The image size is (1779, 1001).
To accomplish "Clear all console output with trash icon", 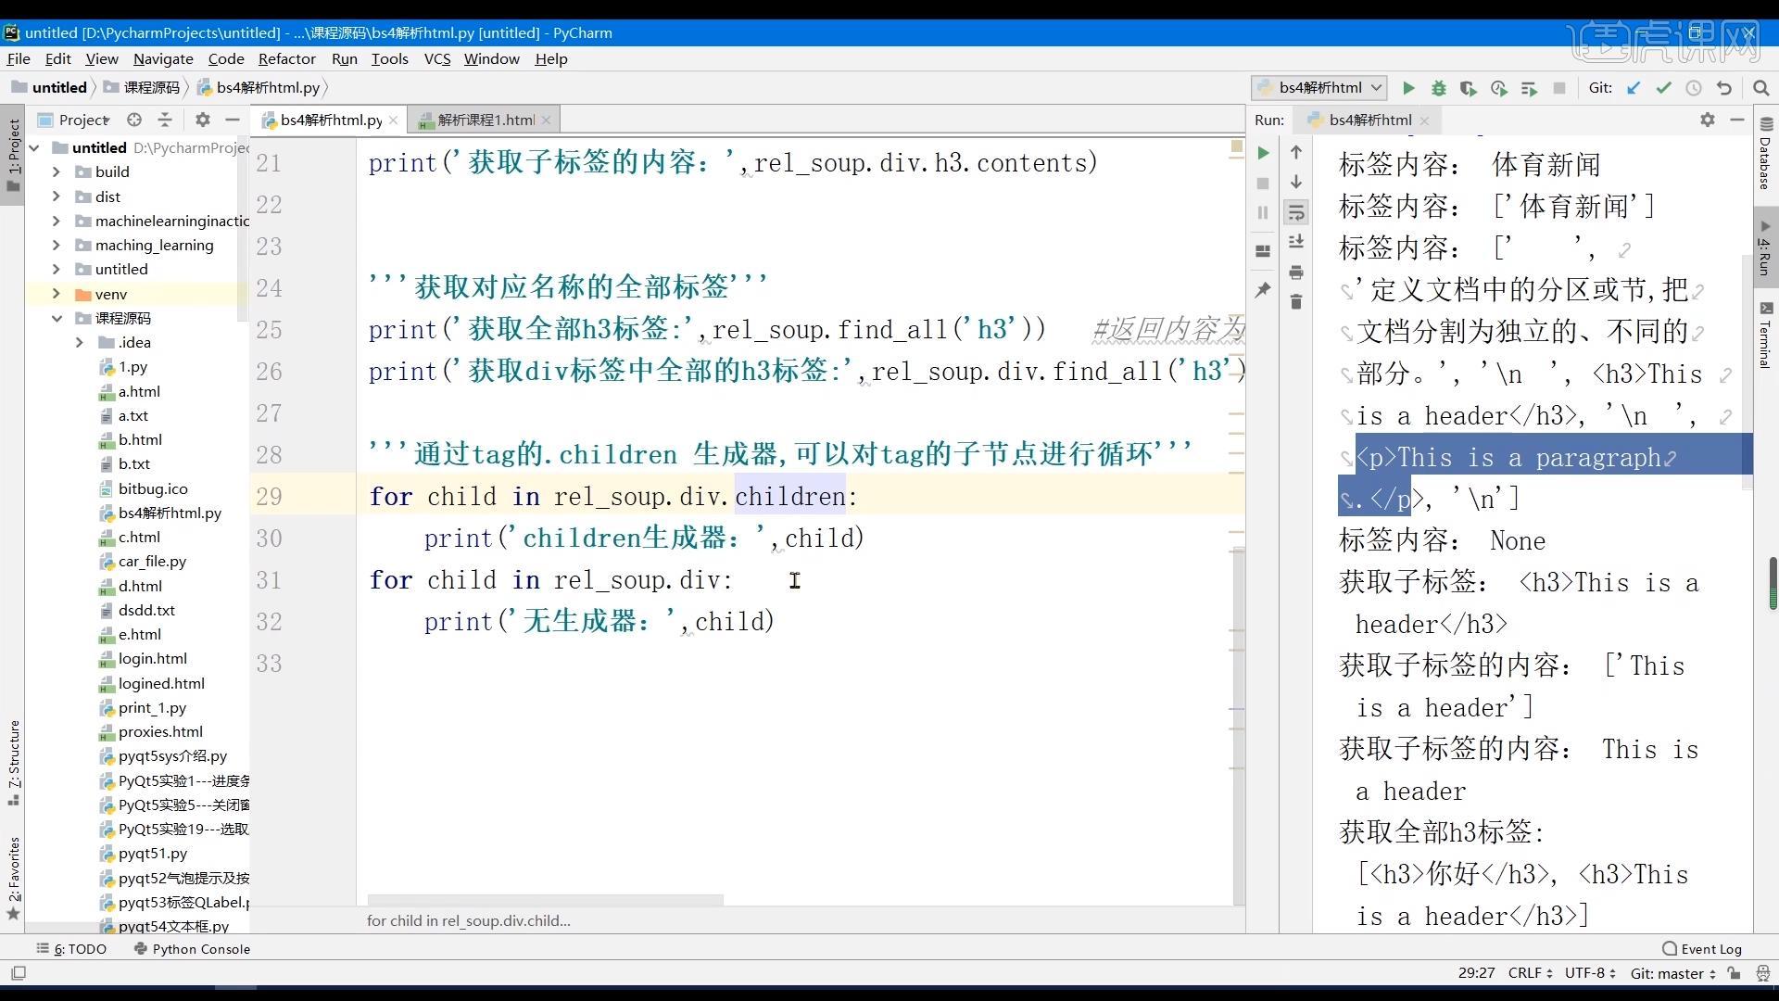I will [1296, 302].
